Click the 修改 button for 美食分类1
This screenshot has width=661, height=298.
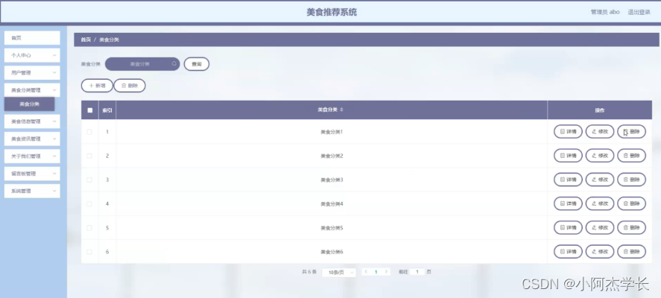pyautogui.click(x=600, y=132)
